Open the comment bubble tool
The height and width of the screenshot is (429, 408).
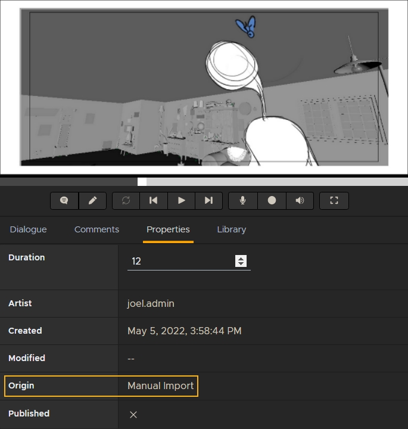pyautogui.click(x=64, y=201)
